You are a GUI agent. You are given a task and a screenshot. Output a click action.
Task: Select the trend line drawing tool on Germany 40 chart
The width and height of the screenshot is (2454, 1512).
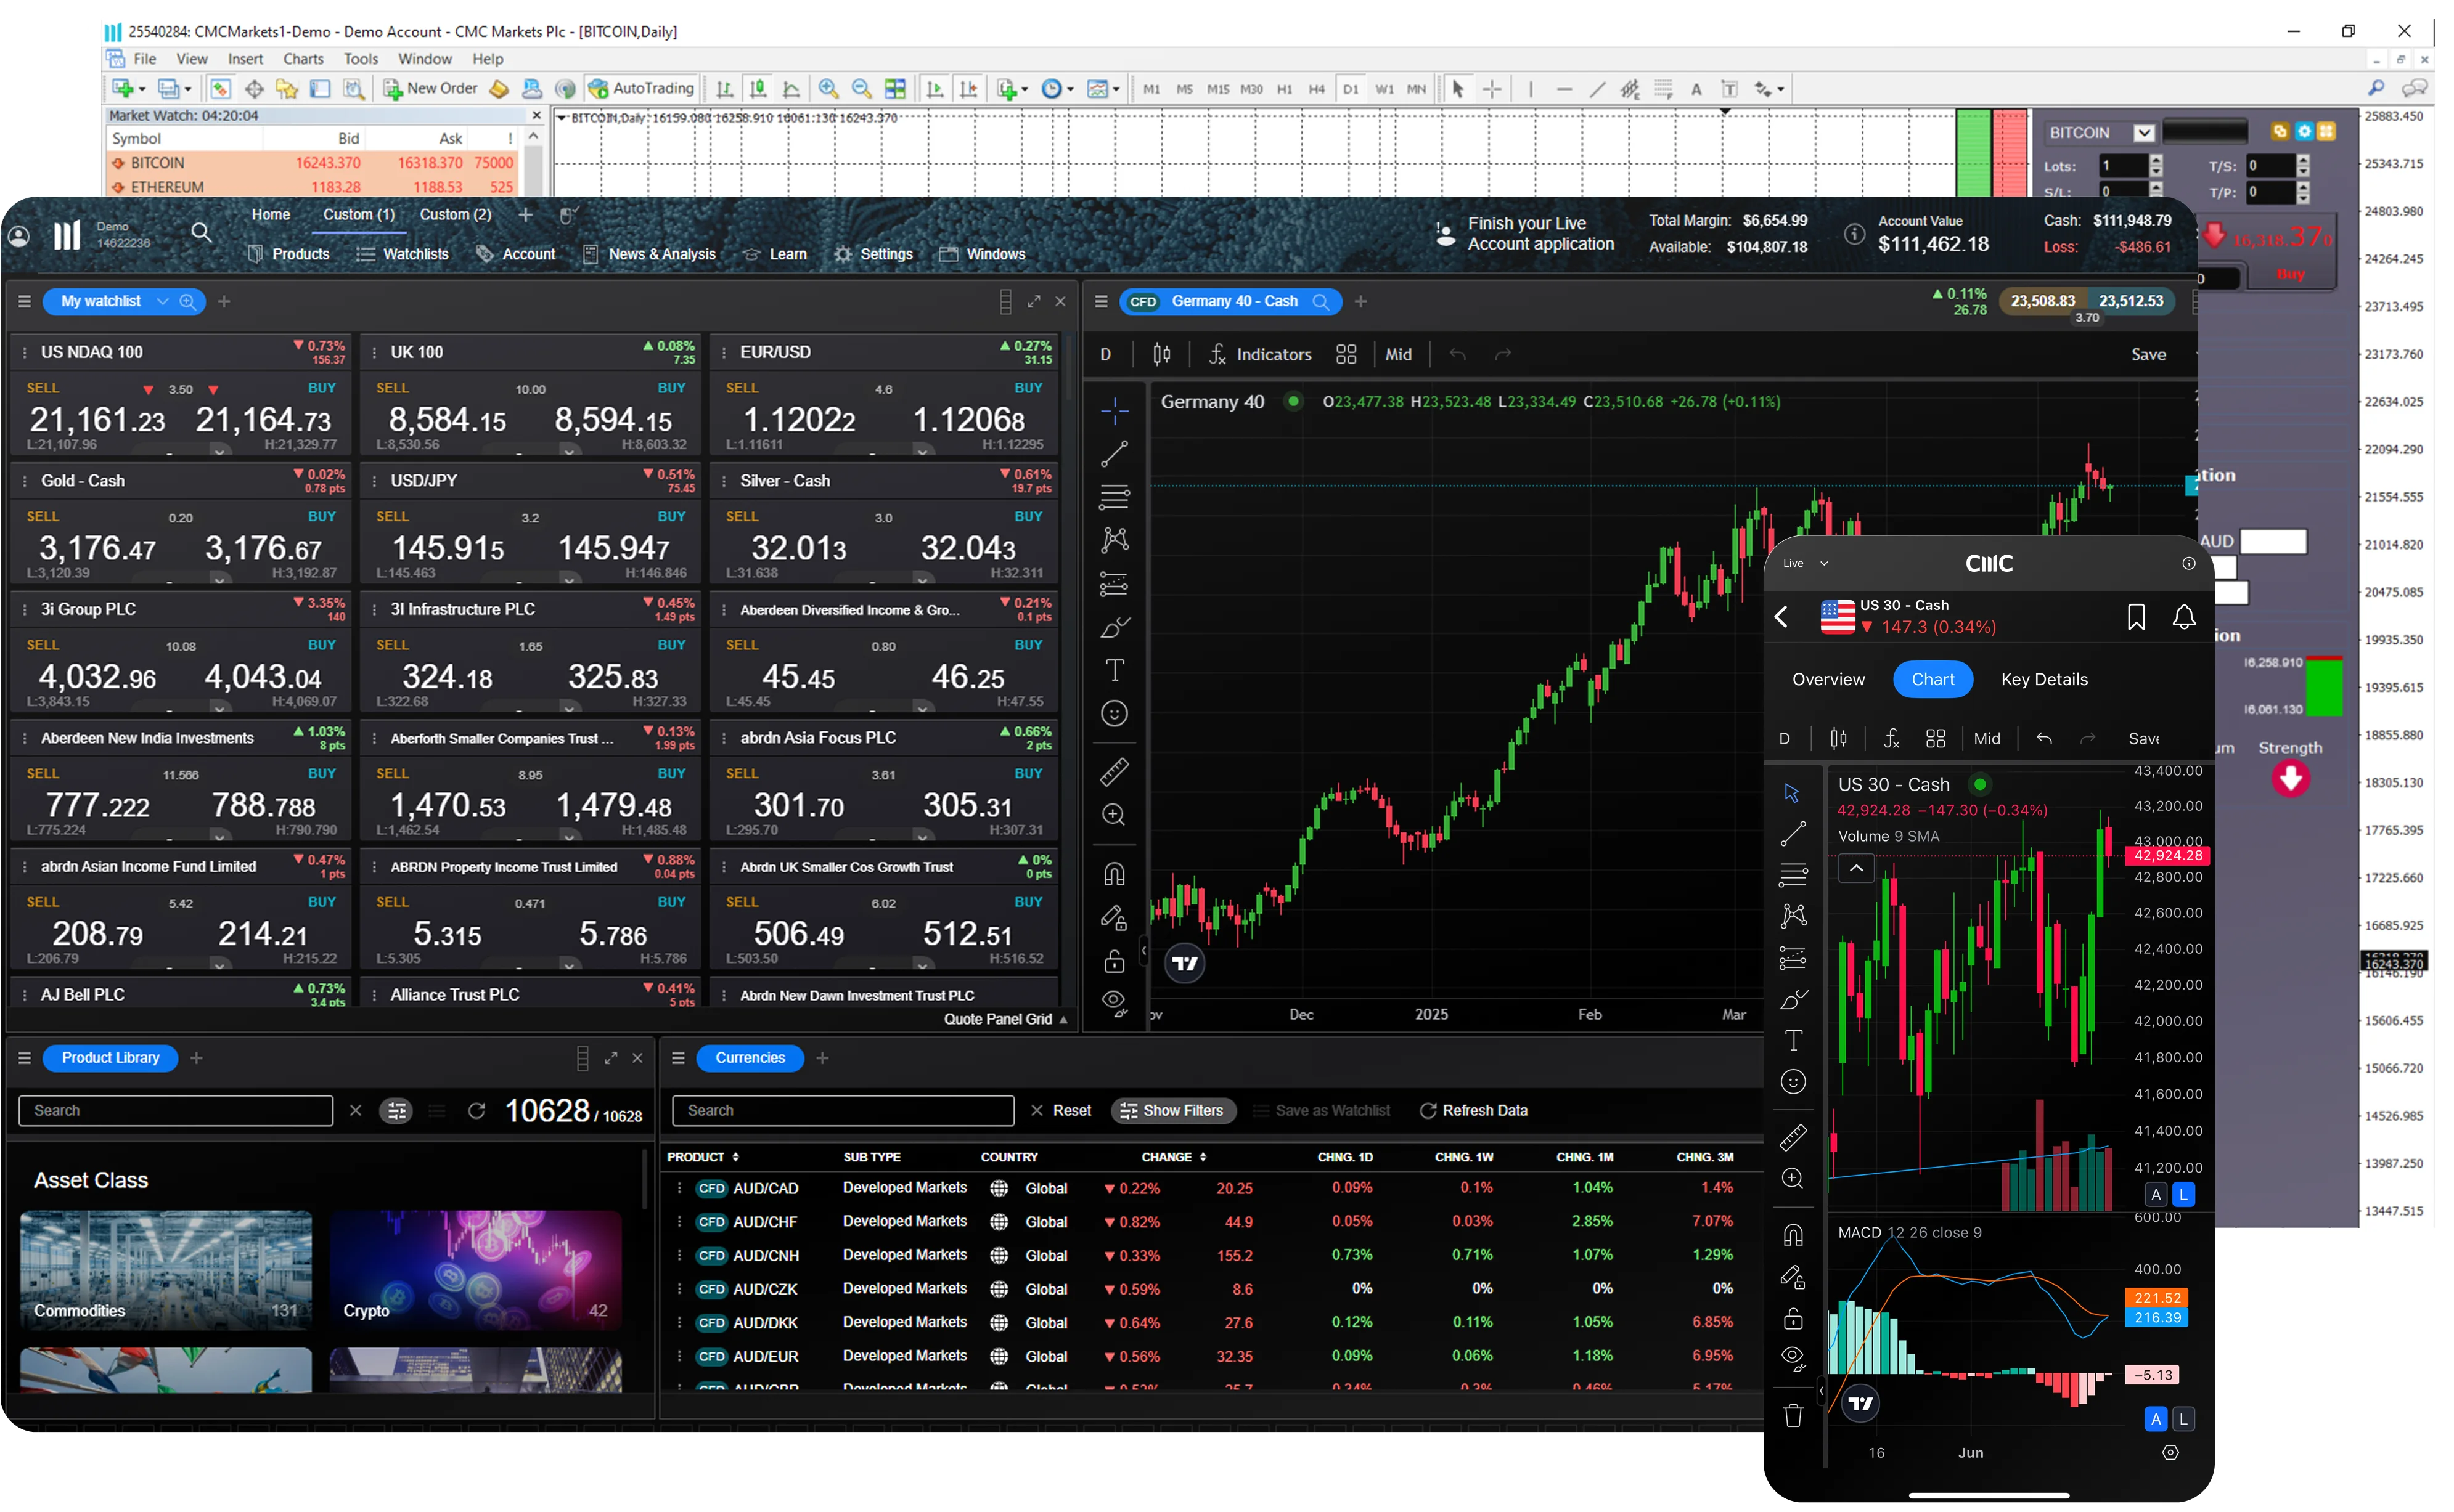click(1113, 453)
